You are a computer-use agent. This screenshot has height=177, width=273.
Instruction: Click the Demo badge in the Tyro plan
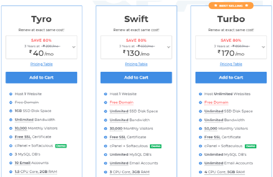tap(61, 146)
